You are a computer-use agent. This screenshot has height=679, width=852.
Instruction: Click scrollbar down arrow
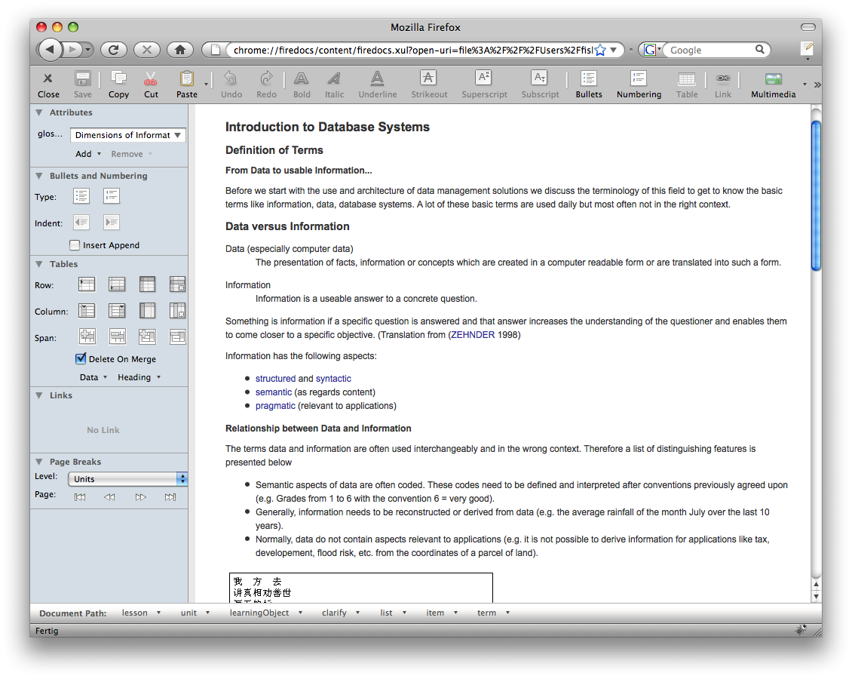tap(816, 596)
